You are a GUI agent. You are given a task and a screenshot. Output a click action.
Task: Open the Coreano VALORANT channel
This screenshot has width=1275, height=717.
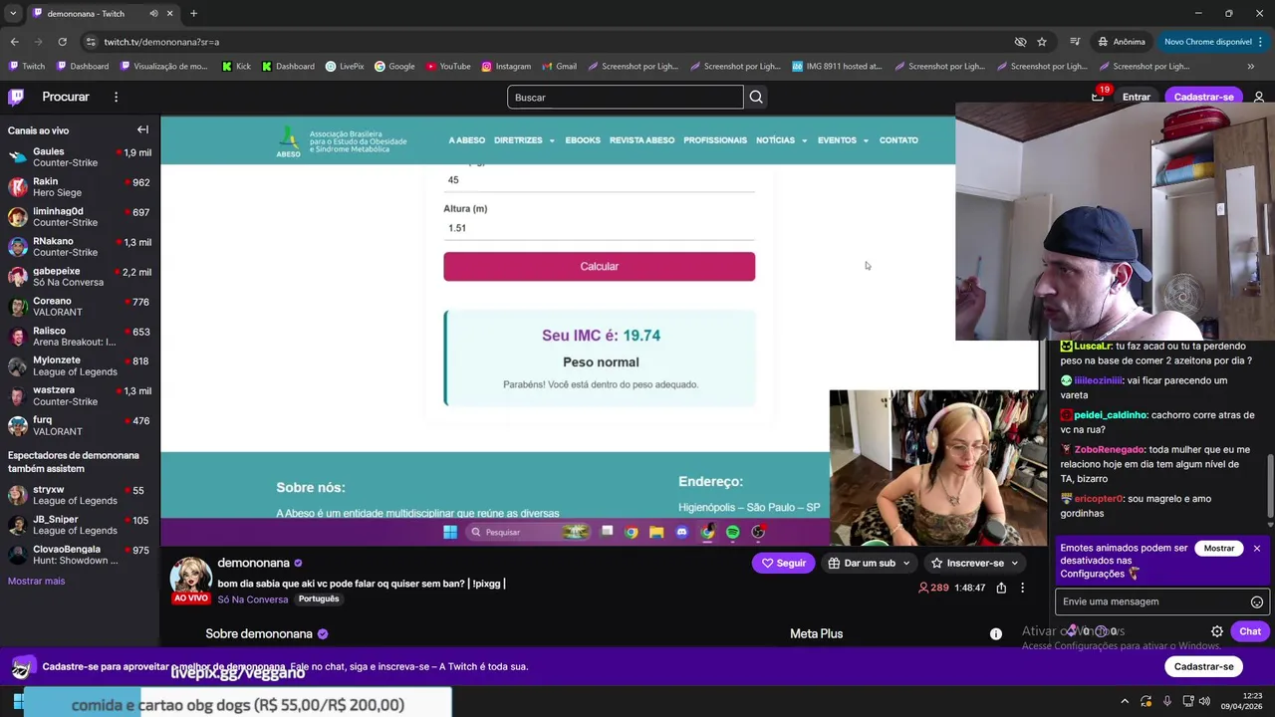[80, 307]
